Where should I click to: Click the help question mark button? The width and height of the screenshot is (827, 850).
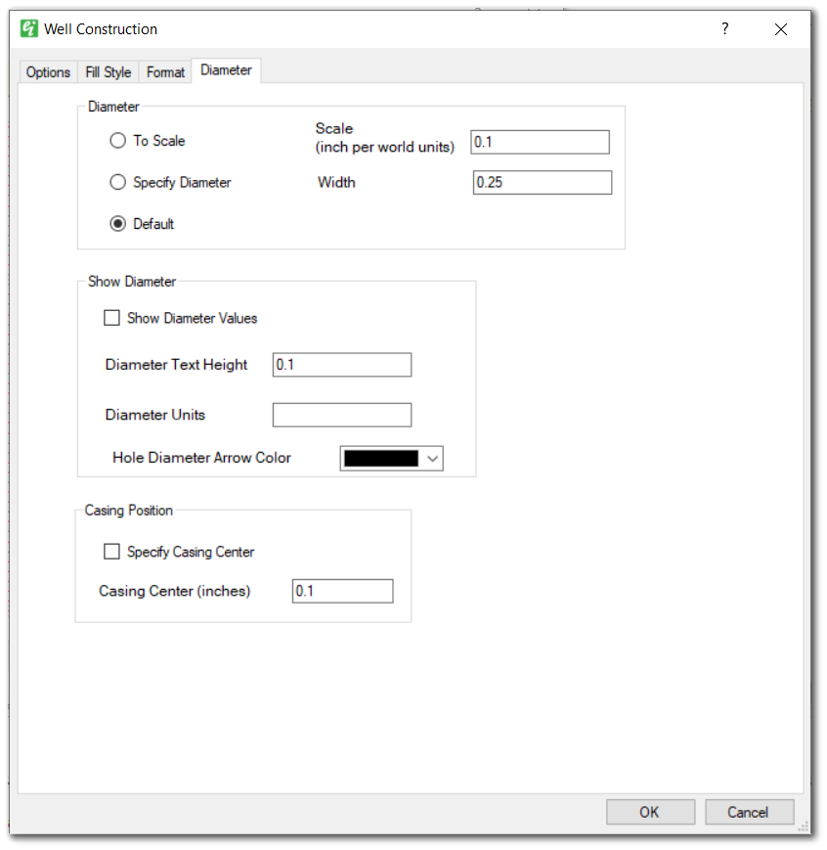tap(724, 29)
